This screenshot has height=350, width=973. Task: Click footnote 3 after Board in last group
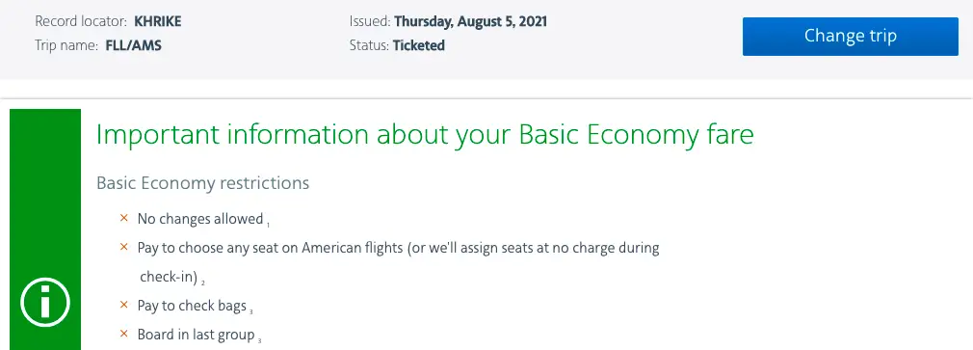[259, 340]
